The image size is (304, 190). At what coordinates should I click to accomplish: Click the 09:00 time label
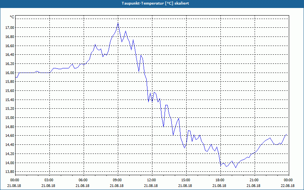[118, 180]
